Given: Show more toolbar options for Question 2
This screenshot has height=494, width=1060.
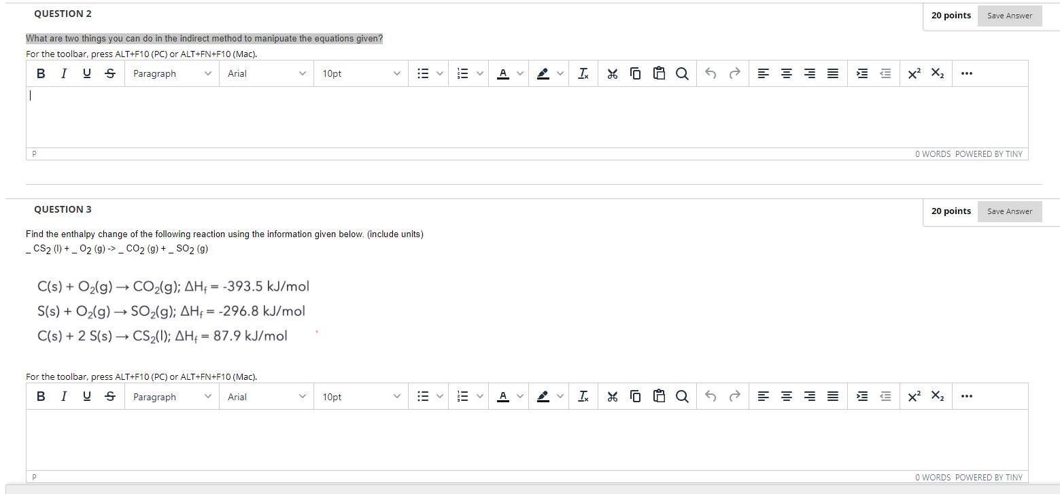Looking at the screenshot, I should [967, 73].
